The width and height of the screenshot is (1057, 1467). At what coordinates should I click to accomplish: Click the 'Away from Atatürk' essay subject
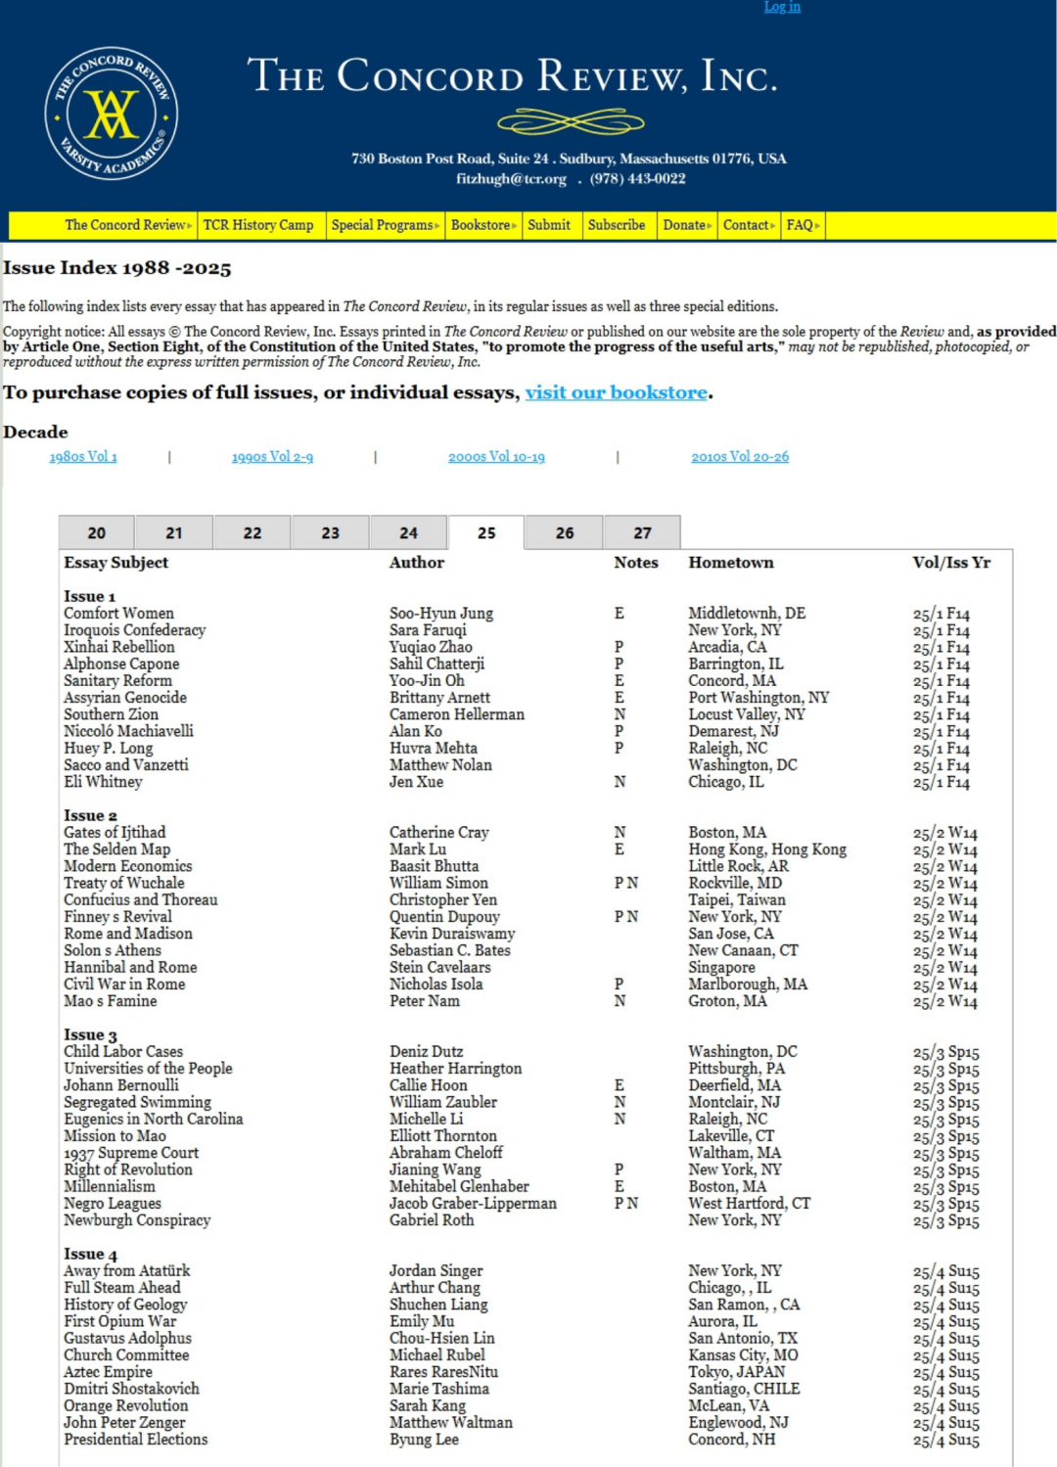click(x=127, y=1271)
